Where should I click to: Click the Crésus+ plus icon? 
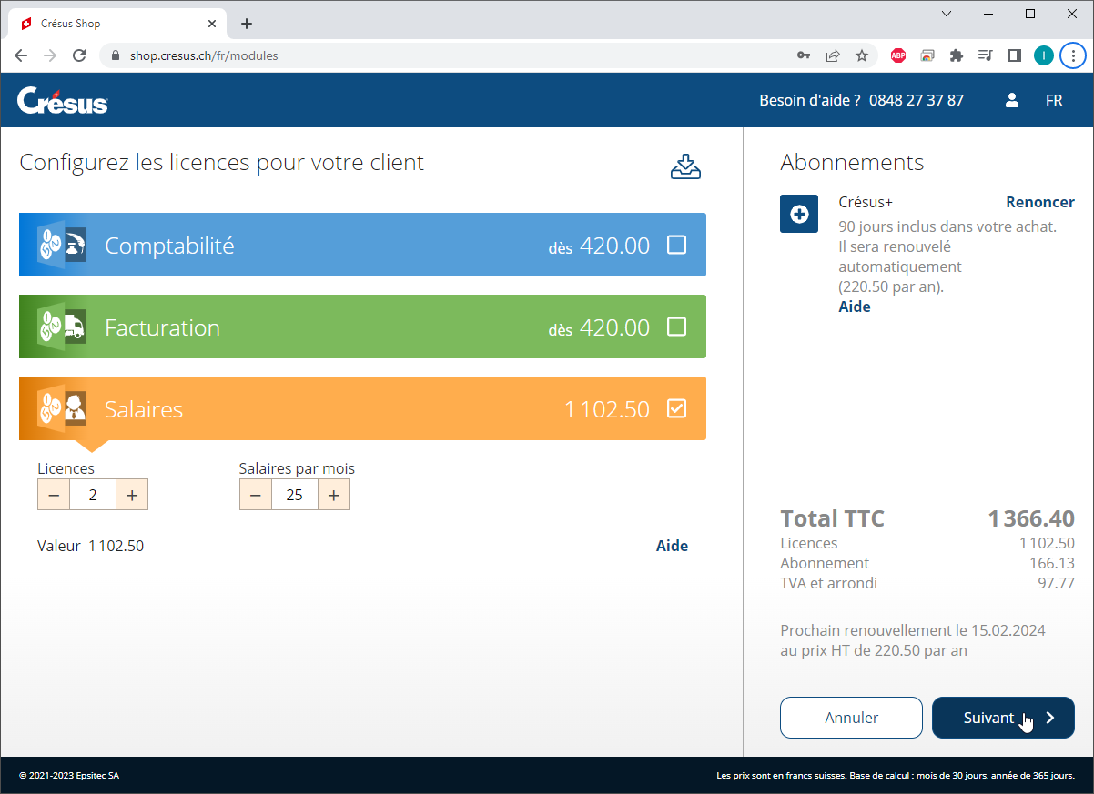pos(798,214)
